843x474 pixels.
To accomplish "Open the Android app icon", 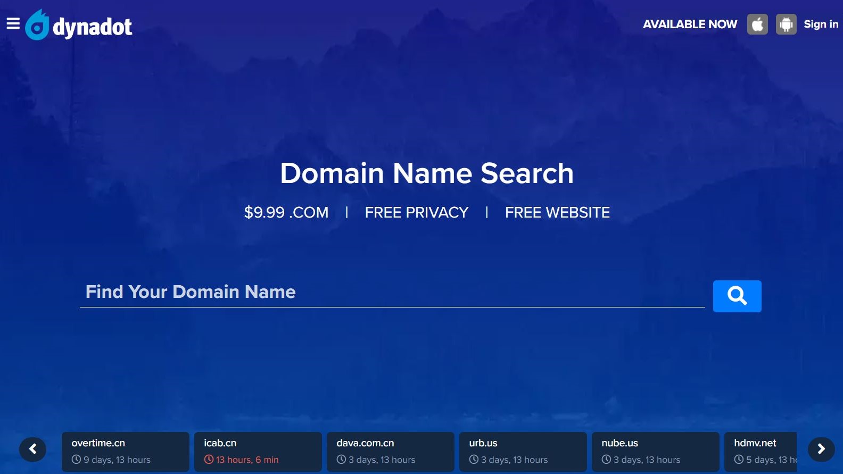I will click(x=786, y=24).
